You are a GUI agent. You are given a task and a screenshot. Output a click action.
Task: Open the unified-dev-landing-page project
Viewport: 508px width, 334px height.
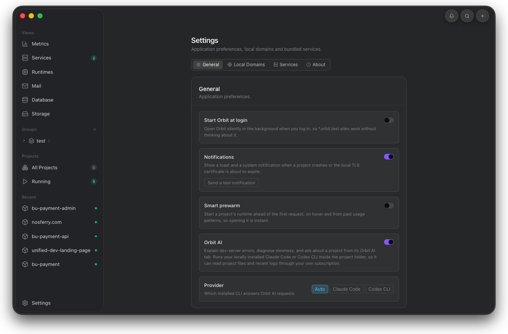[60, 250]
